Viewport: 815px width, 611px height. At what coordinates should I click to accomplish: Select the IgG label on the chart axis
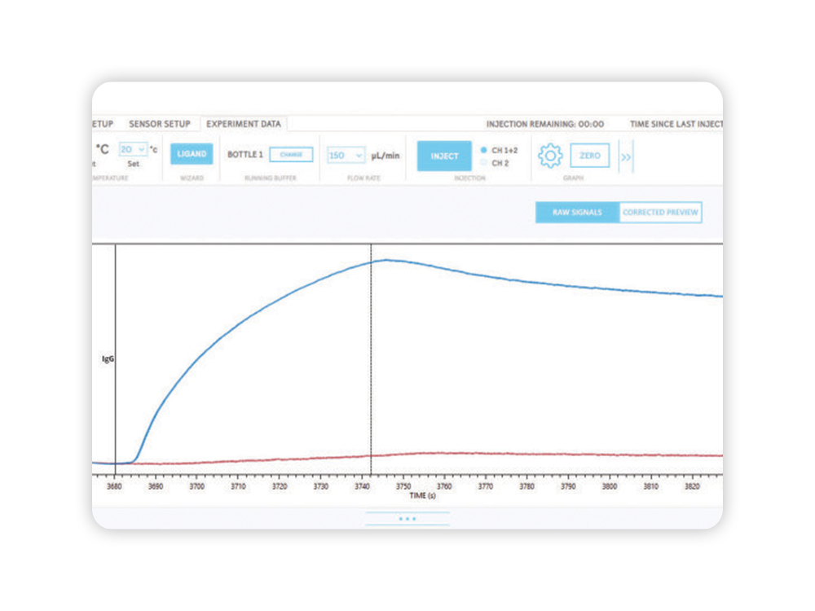[106, 357]
